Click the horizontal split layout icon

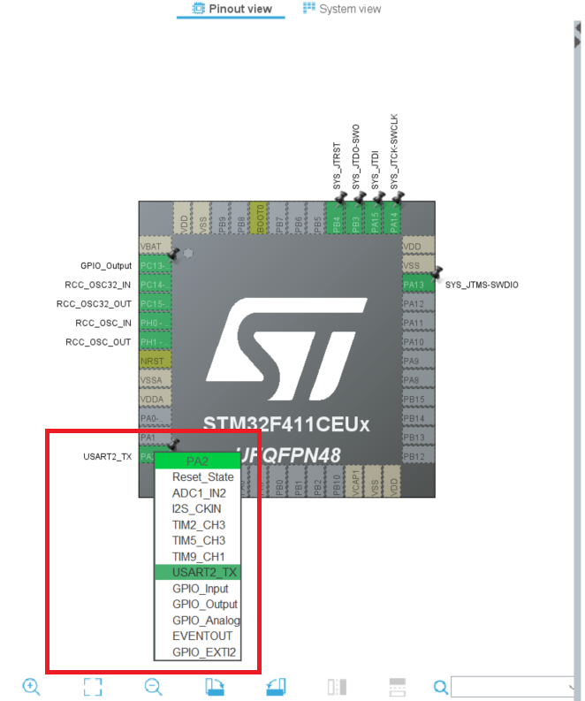(x=397, y=686)
